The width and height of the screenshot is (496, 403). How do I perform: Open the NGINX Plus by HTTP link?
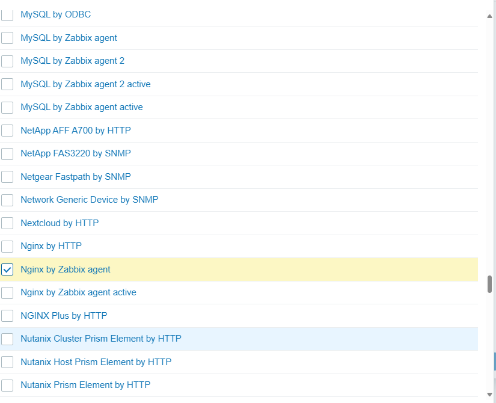[64, 316]
